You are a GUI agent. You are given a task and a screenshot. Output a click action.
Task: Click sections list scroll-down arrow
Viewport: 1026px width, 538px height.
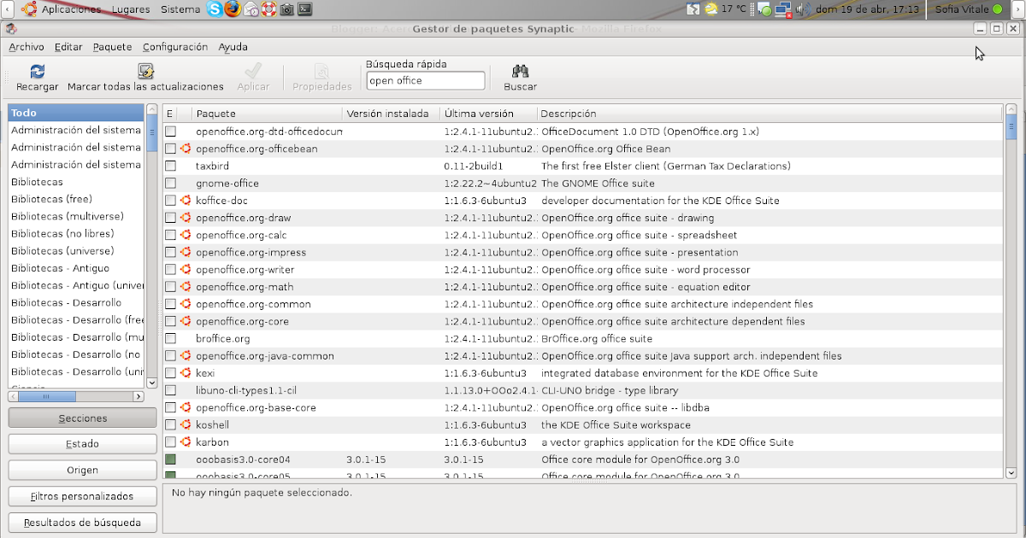point(152,383)
